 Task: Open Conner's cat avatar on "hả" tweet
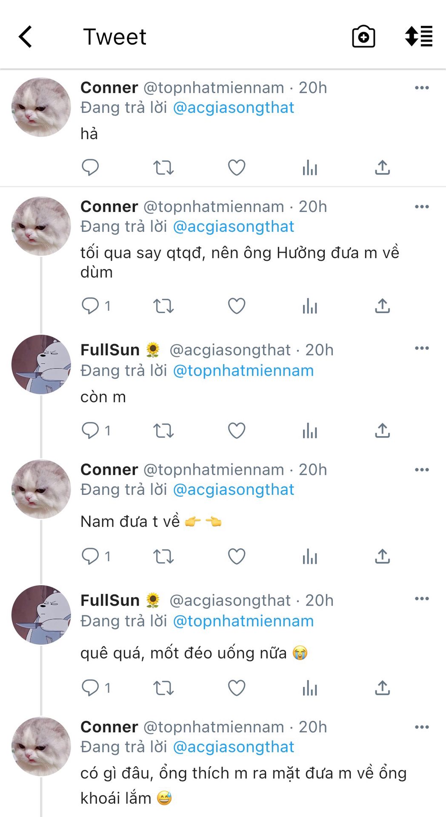[x=41, y=107]
